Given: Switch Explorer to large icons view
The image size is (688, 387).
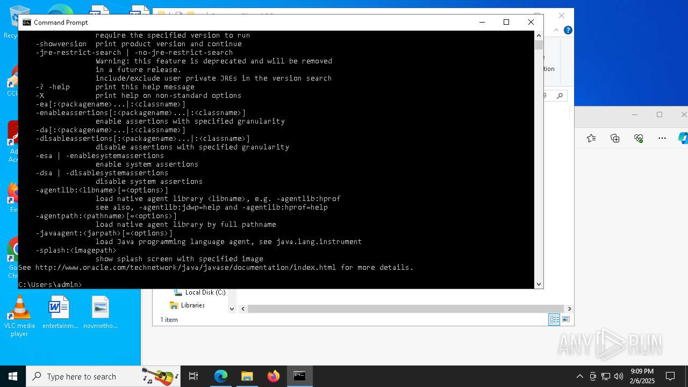Looking at the screenshot, I should tap(565, 319).
